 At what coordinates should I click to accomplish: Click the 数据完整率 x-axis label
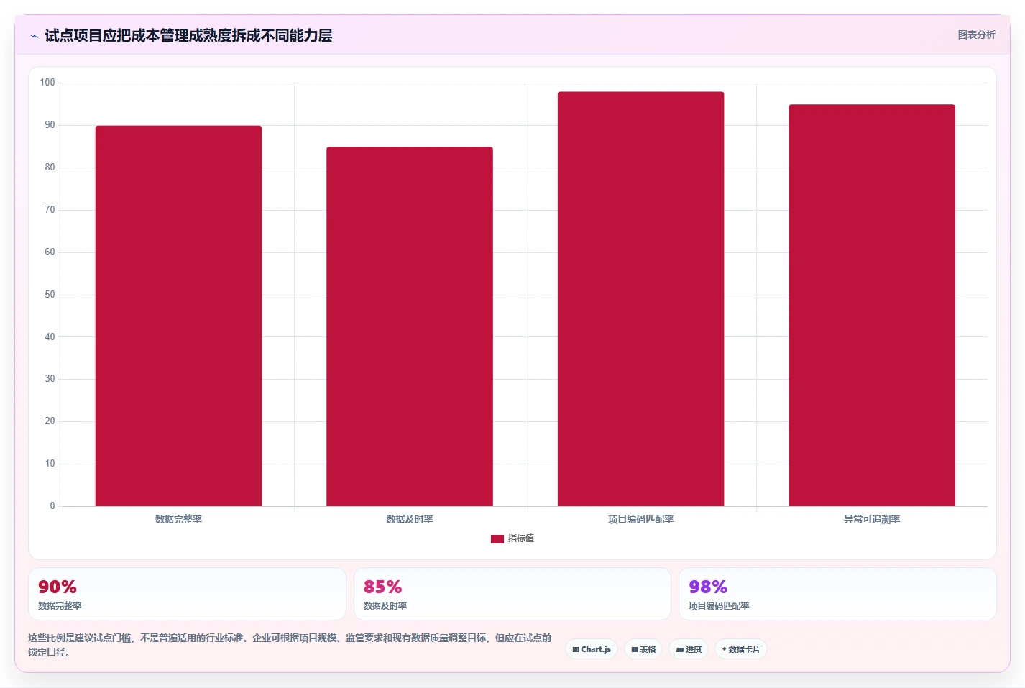point(178,519)
